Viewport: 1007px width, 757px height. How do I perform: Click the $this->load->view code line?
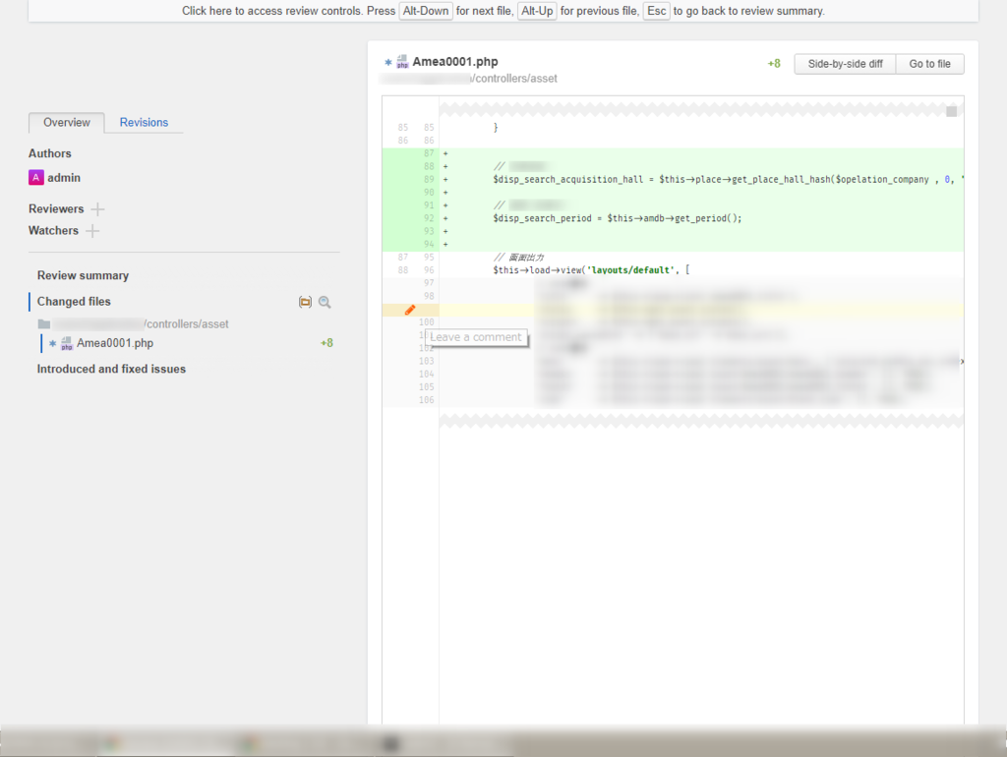point(591,270)
